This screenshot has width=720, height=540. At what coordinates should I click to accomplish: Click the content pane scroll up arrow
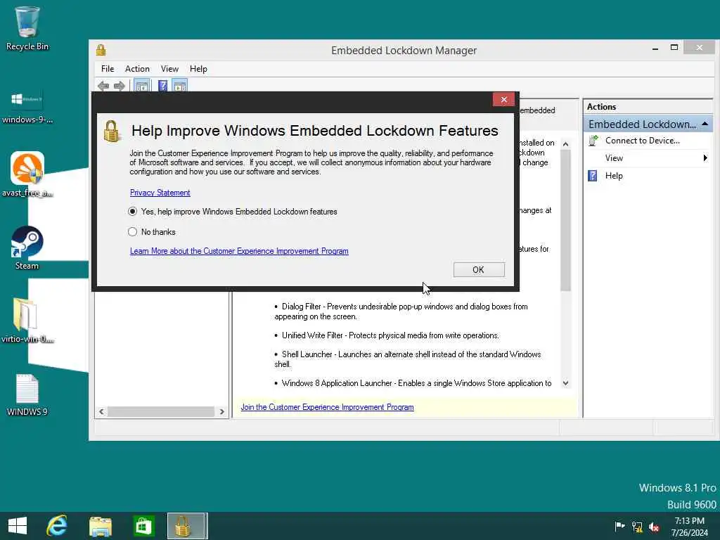click(x=566, y=144)
